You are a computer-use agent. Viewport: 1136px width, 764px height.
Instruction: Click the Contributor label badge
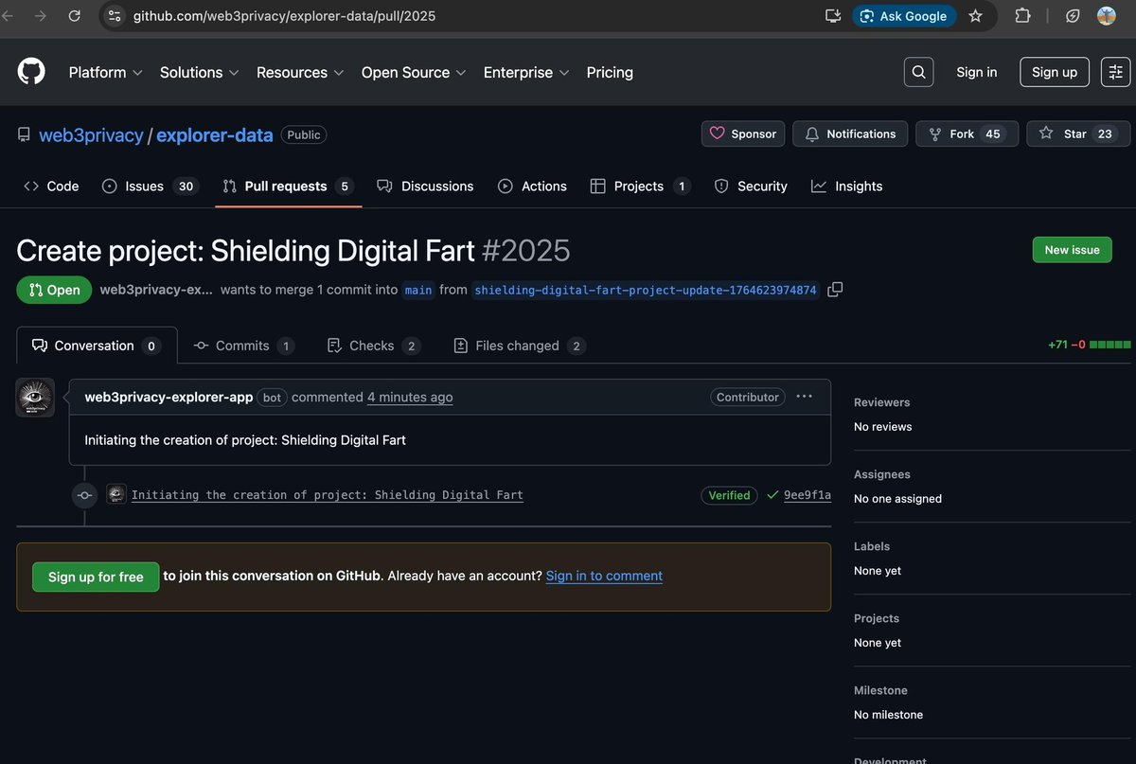(x=748, y=397)
